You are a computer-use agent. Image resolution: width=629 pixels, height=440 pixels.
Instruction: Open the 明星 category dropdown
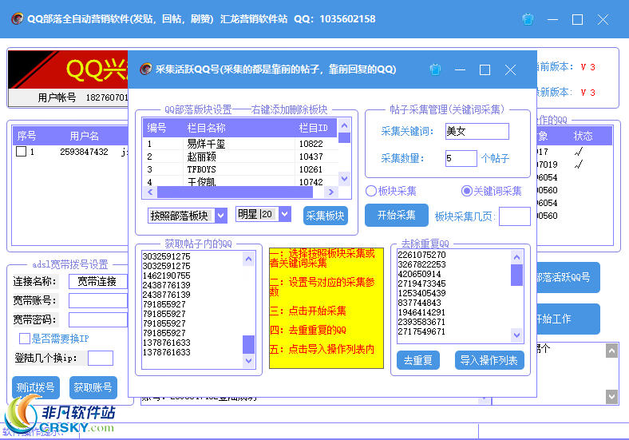coord(285,214)
